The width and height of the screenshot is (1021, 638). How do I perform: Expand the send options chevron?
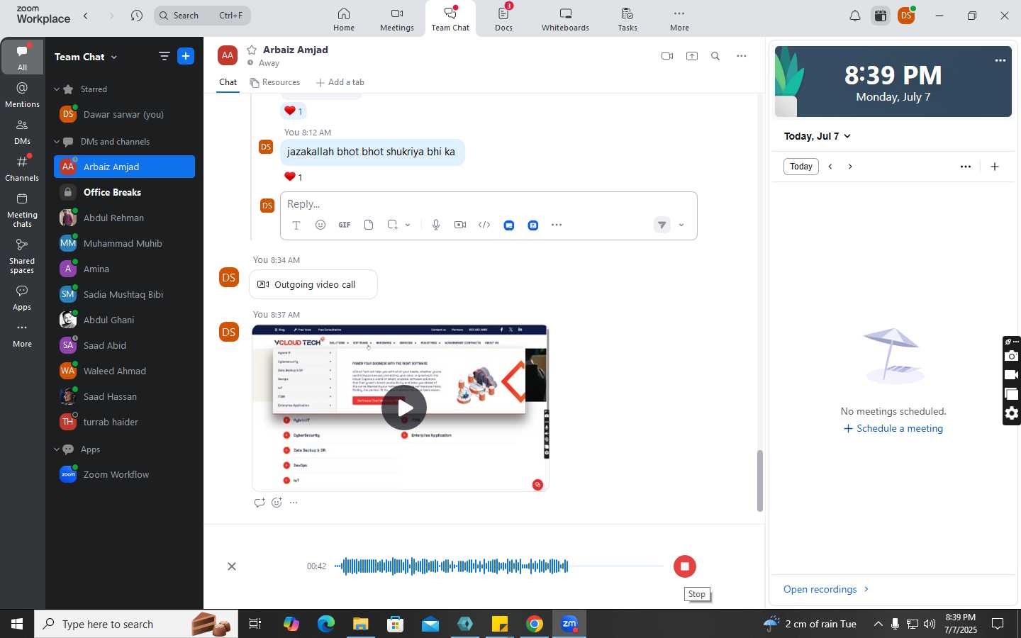(x=681, y=225)
